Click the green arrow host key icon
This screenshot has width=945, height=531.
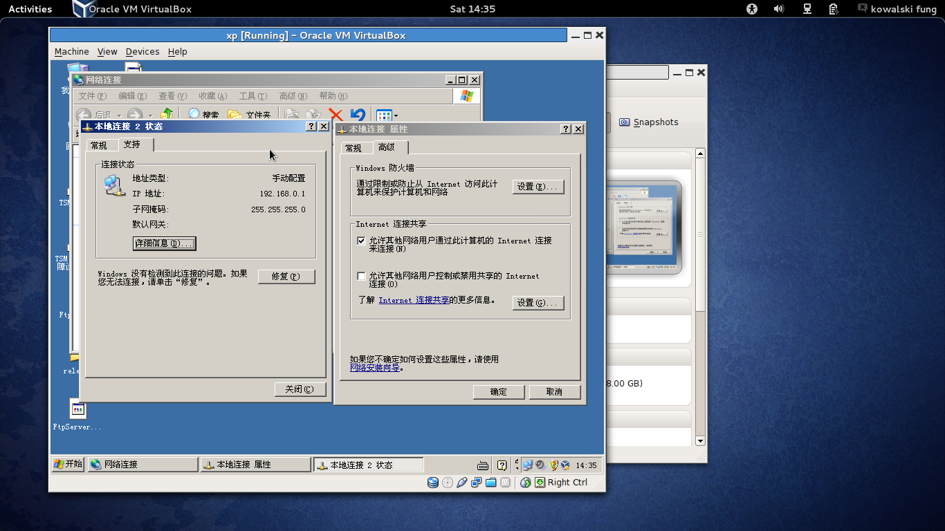tap(540, 483)
